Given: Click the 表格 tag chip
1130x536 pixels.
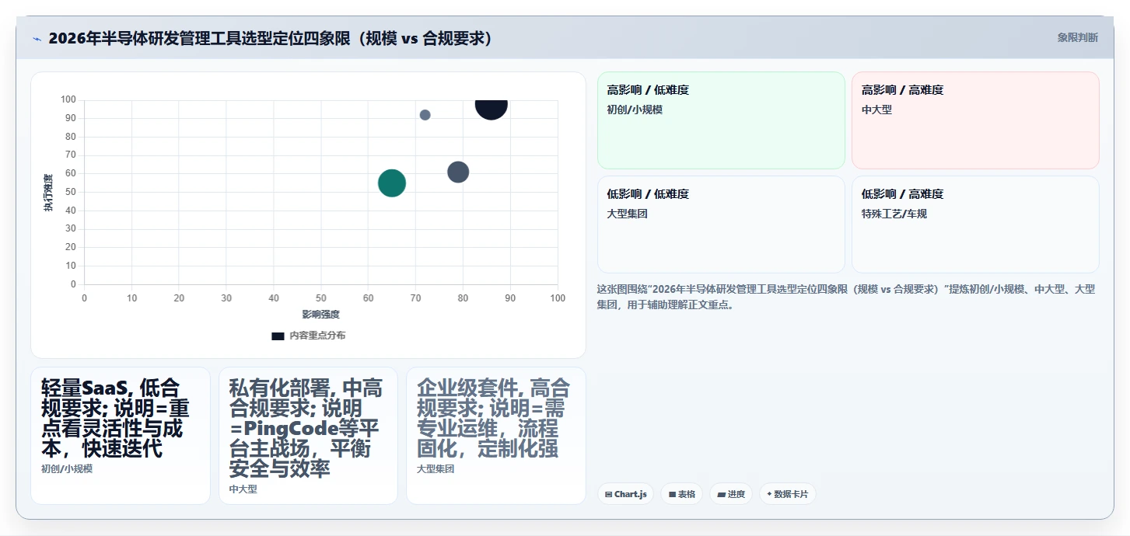Looking at the screenshot, I should [682, 494].
